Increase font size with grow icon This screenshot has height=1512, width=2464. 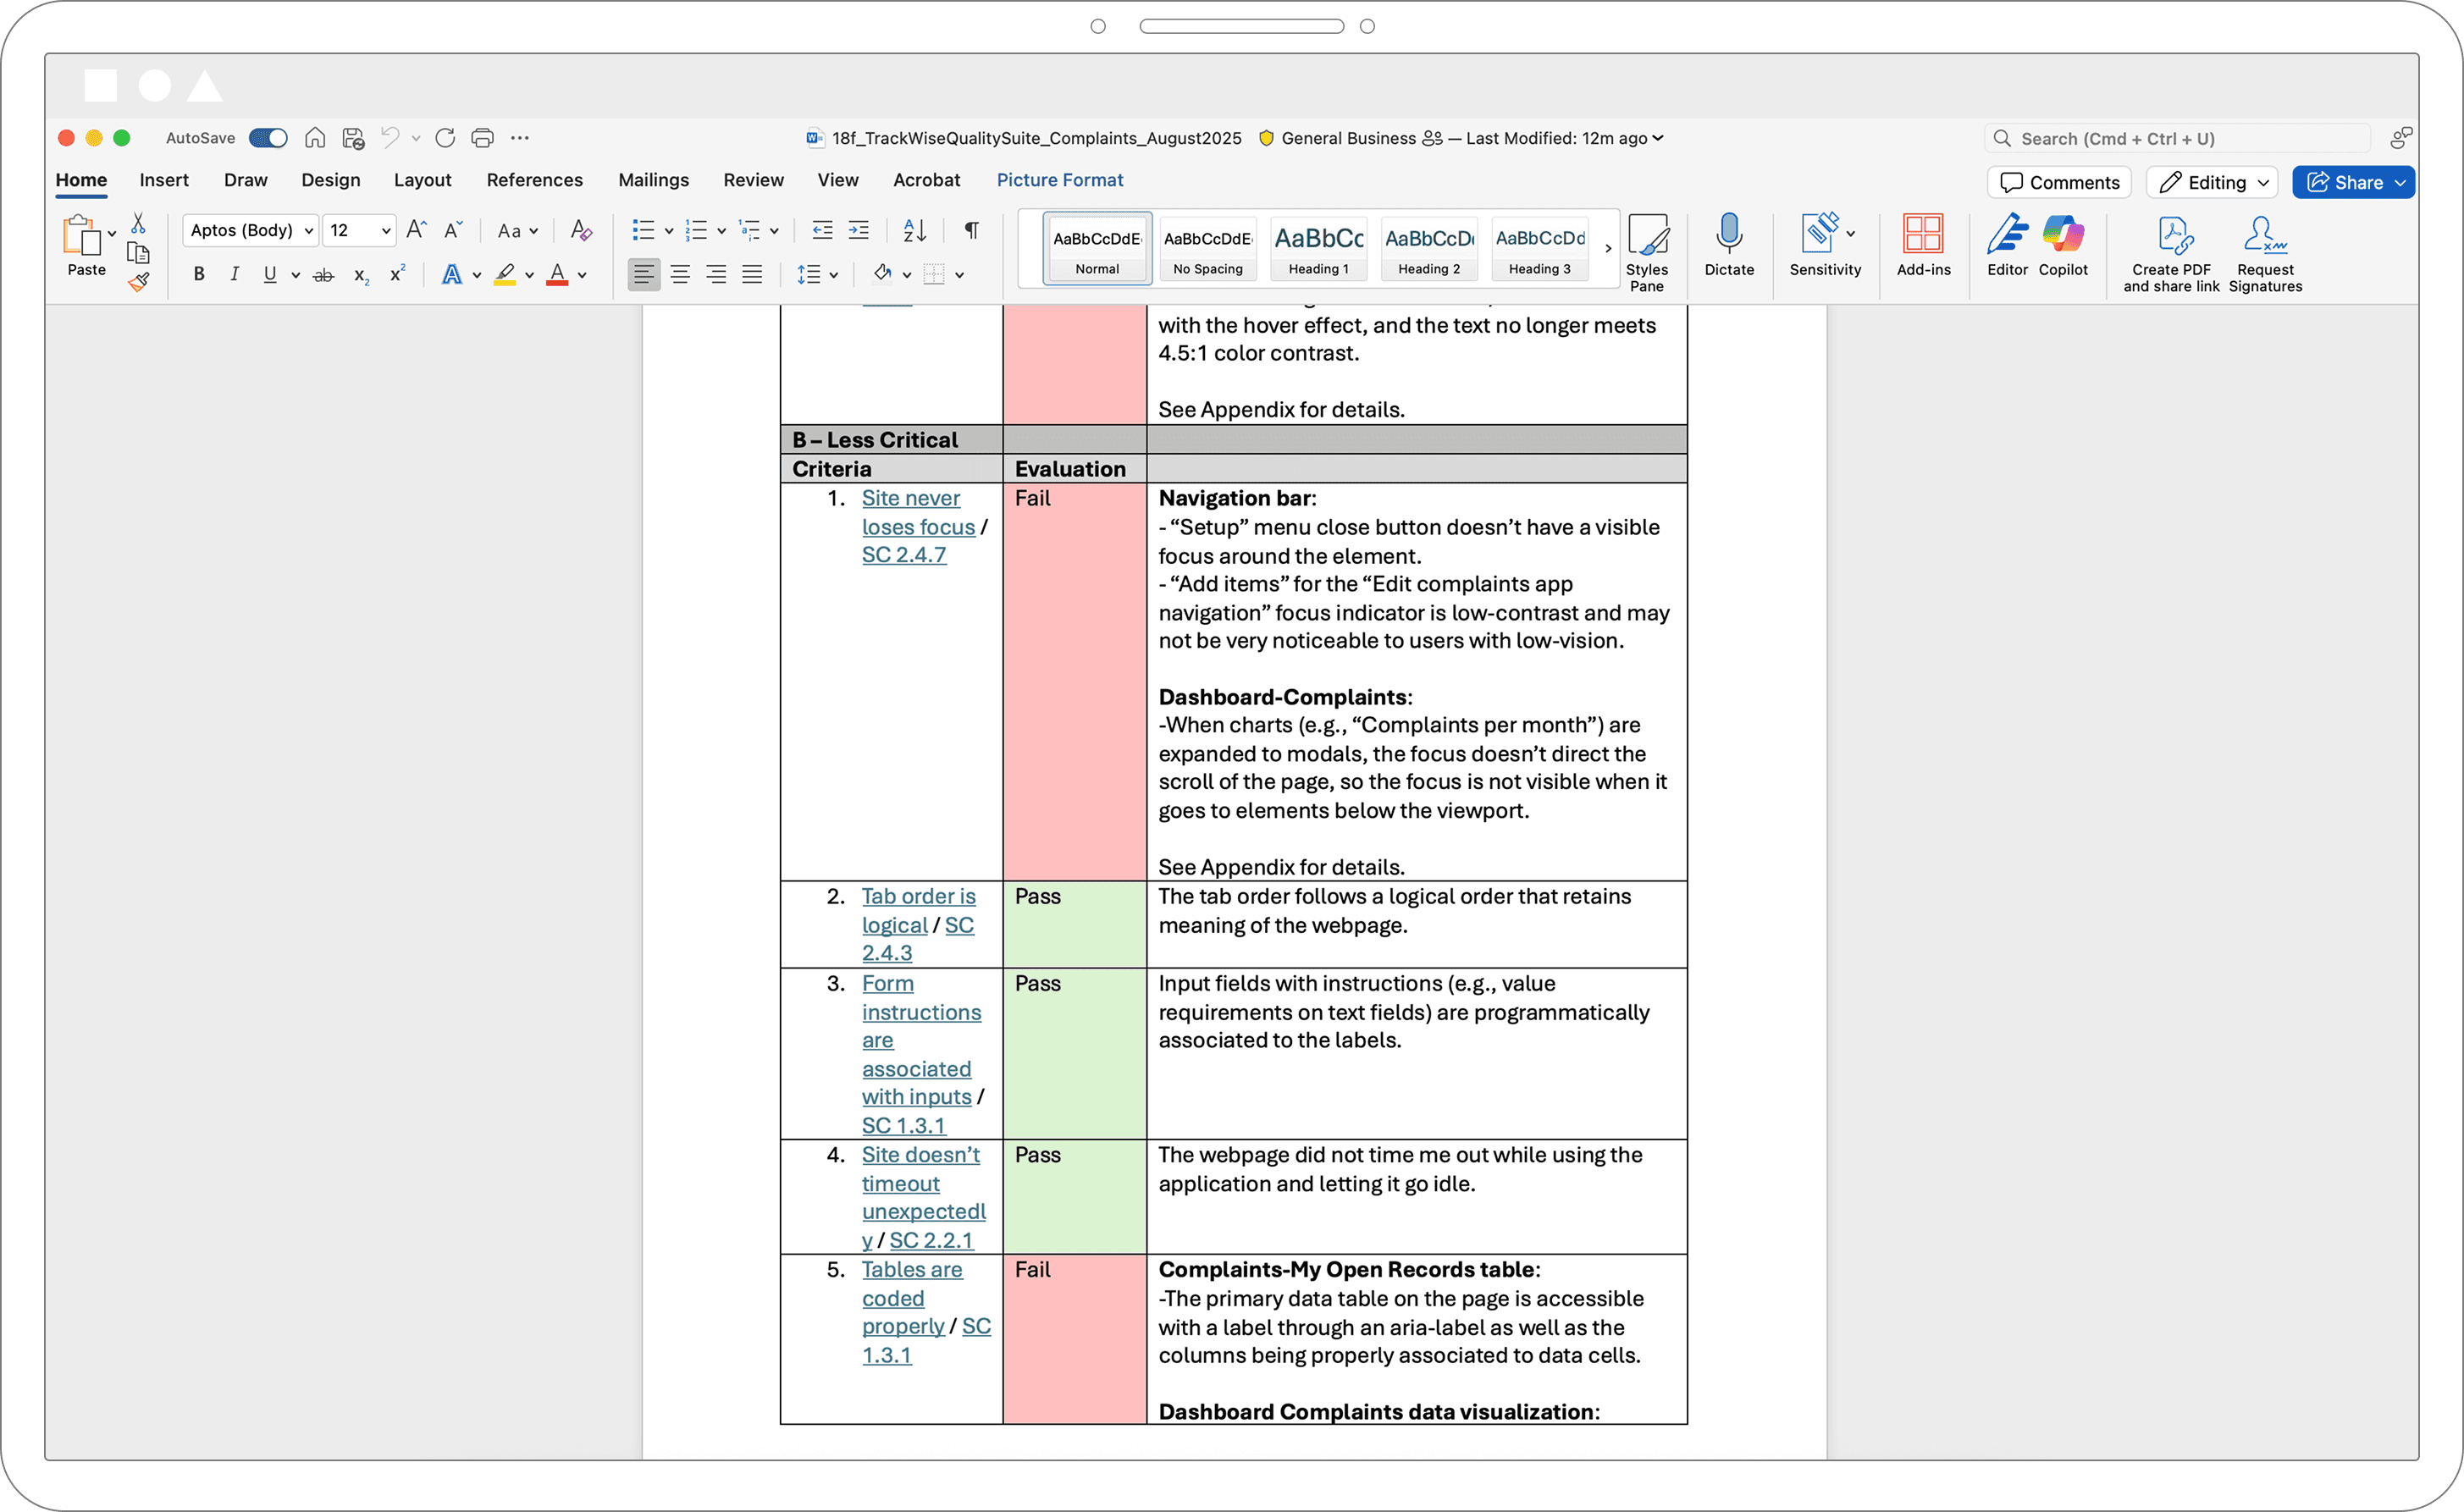pos(417,230)
